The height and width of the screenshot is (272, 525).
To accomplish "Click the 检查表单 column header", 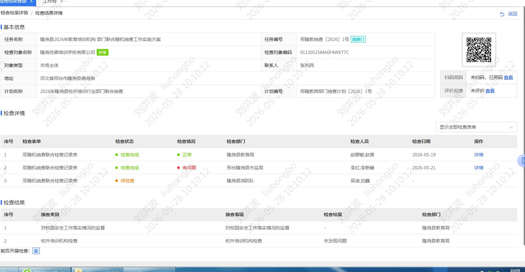I will pyautogui.click(x=32, y=141).
